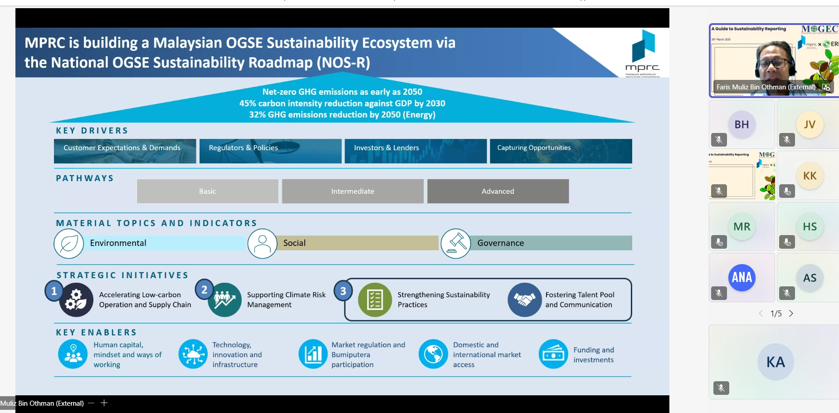Click Net-zero GHG emissions headline text

coord(342,92)
